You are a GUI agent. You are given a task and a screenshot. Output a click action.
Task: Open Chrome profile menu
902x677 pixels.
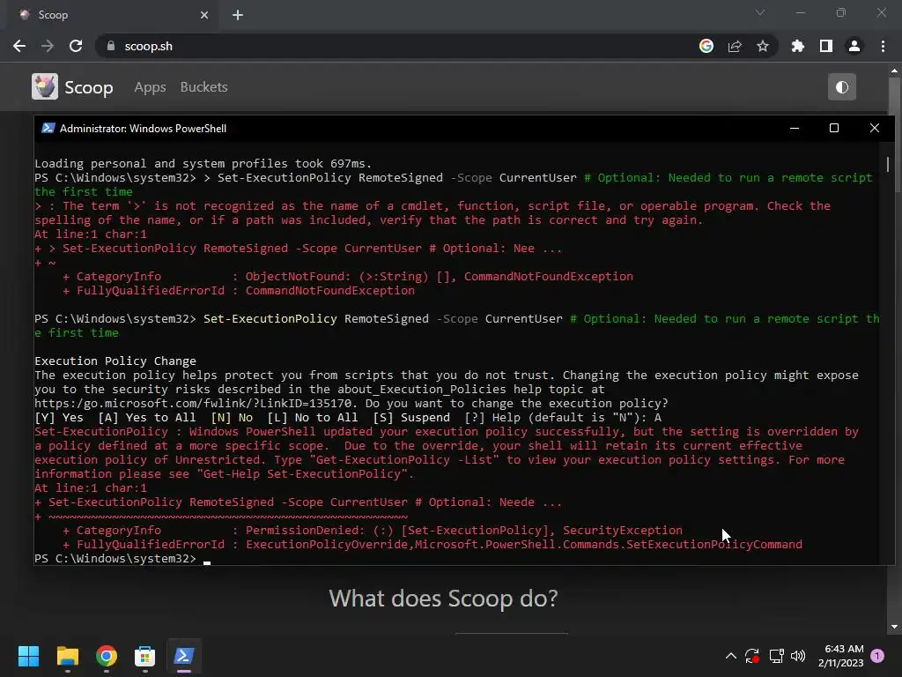click(854, 46)
